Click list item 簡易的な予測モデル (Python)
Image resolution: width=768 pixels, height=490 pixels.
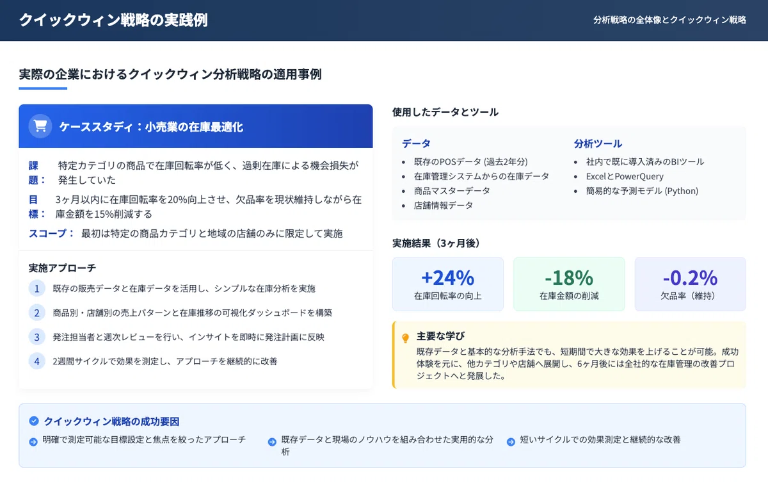[642, 191]
